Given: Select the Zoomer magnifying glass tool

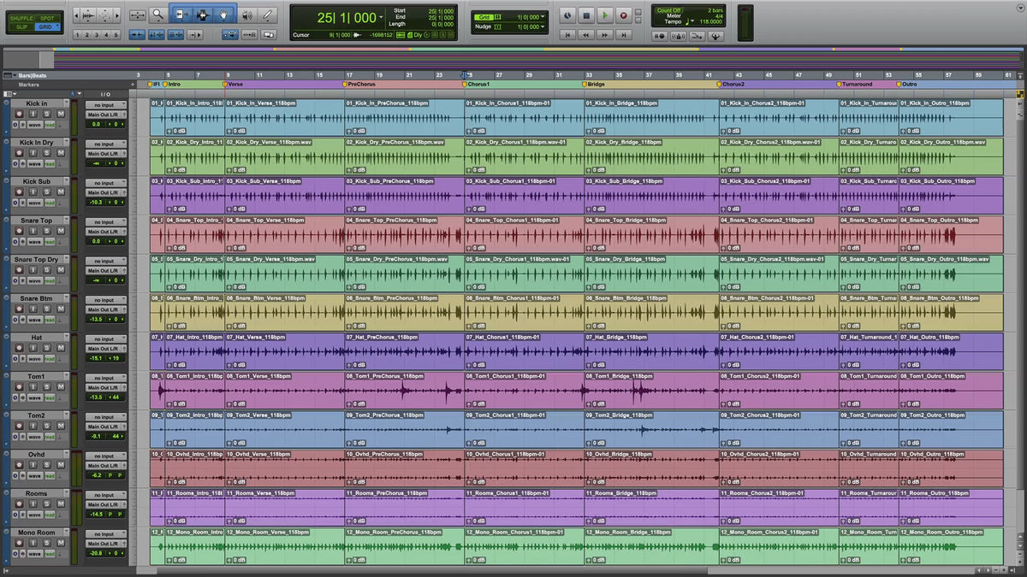Looking at the screenshot, I should coord(158,15).
